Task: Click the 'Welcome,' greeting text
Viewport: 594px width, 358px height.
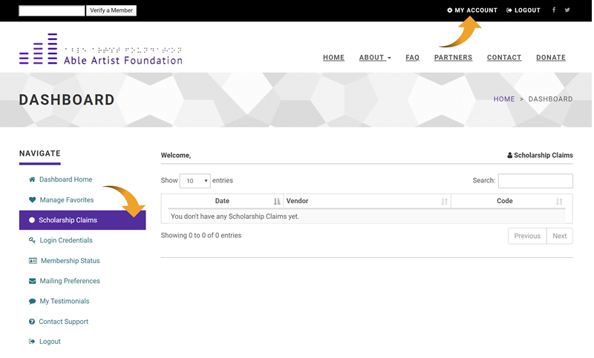Action: coord(176,156)
